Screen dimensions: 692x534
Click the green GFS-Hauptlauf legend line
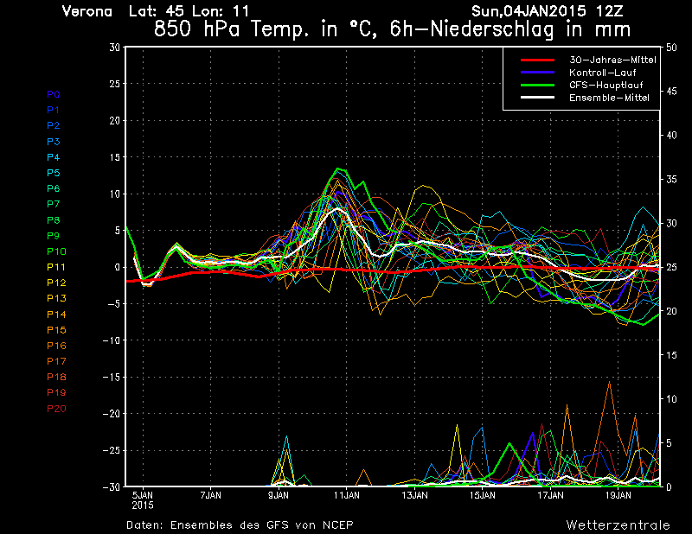coord(537,85)
